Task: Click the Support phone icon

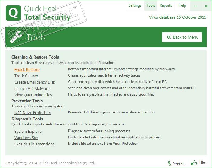Action: 169,163
